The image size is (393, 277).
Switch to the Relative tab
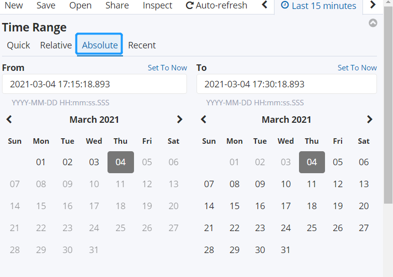point(56,45)
